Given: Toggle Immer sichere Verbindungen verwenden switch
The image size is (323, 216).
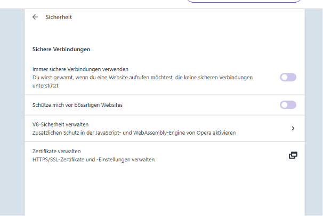Looking at the screenshot, I should [288, 77].
